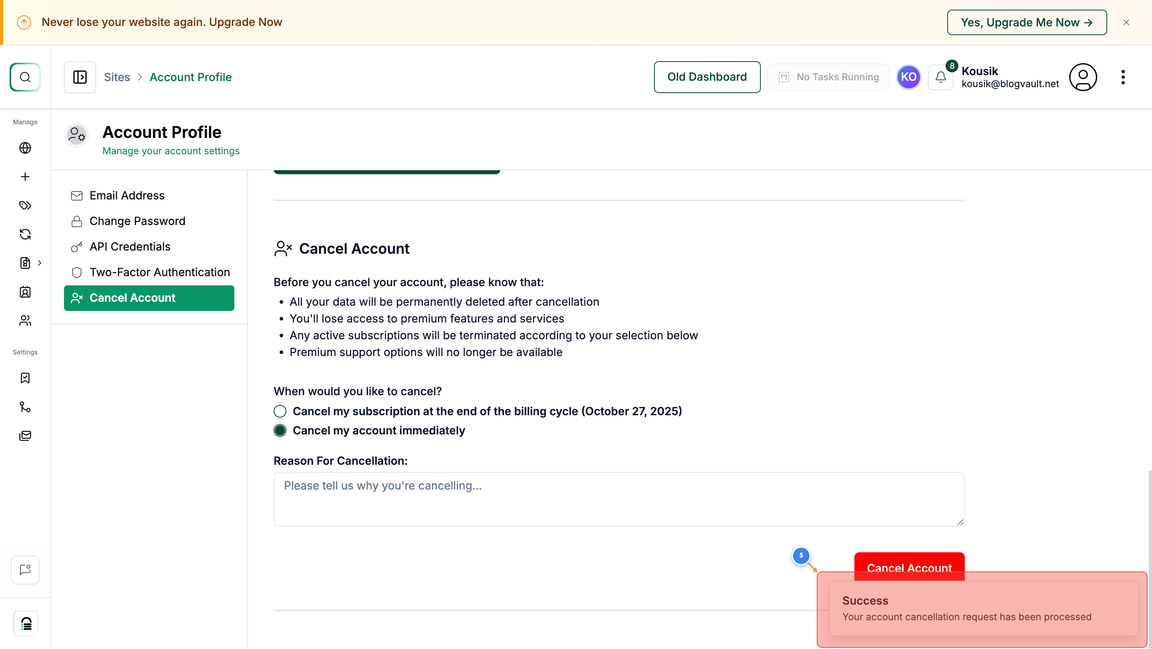Open the contact card icon under Manage
The image size is (1152, 649).
(x=25, y=292)
